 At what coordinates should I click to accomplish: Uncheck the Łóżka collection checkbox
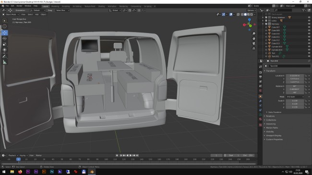pos(266,21)
